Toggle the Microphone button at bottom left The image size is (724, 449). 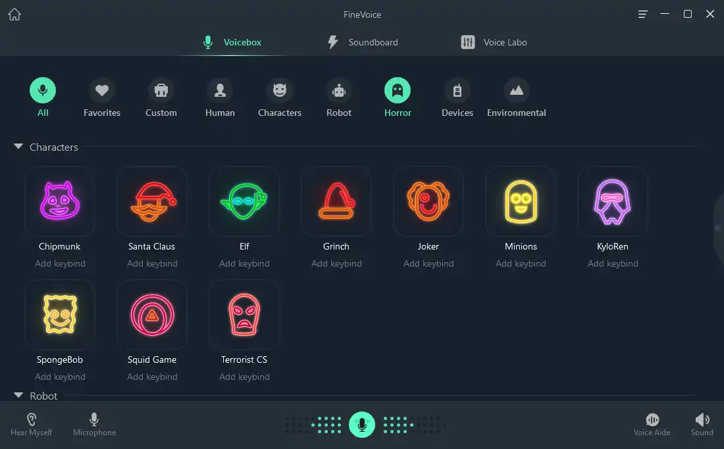[94, 425]
